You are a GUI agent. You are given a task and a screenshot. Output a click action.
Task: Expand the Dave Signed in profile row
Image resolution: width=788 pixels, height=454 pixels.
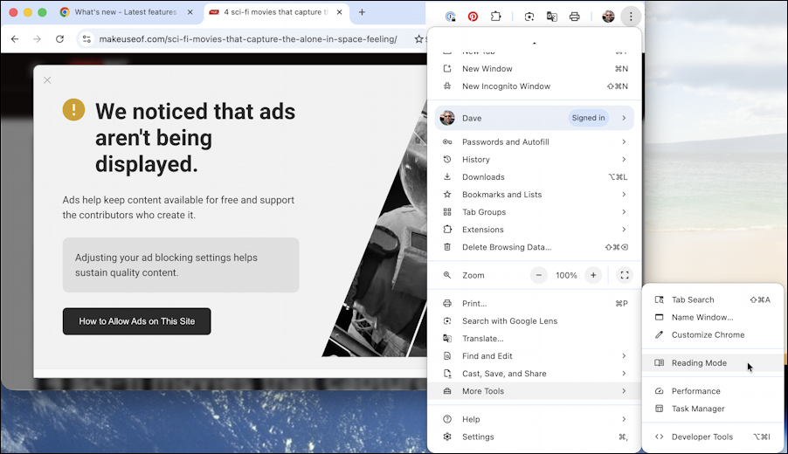(535, 118)
